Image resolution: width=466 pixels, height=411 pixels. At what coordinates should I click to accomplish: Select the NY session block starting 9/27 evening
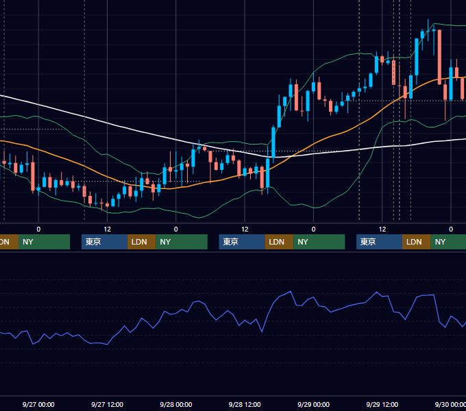pos(182,242)
